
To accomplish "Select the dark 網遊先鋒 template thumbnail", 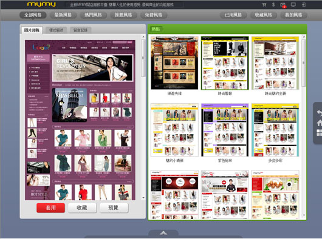I will pyautogui.click(x=174, y=63).
